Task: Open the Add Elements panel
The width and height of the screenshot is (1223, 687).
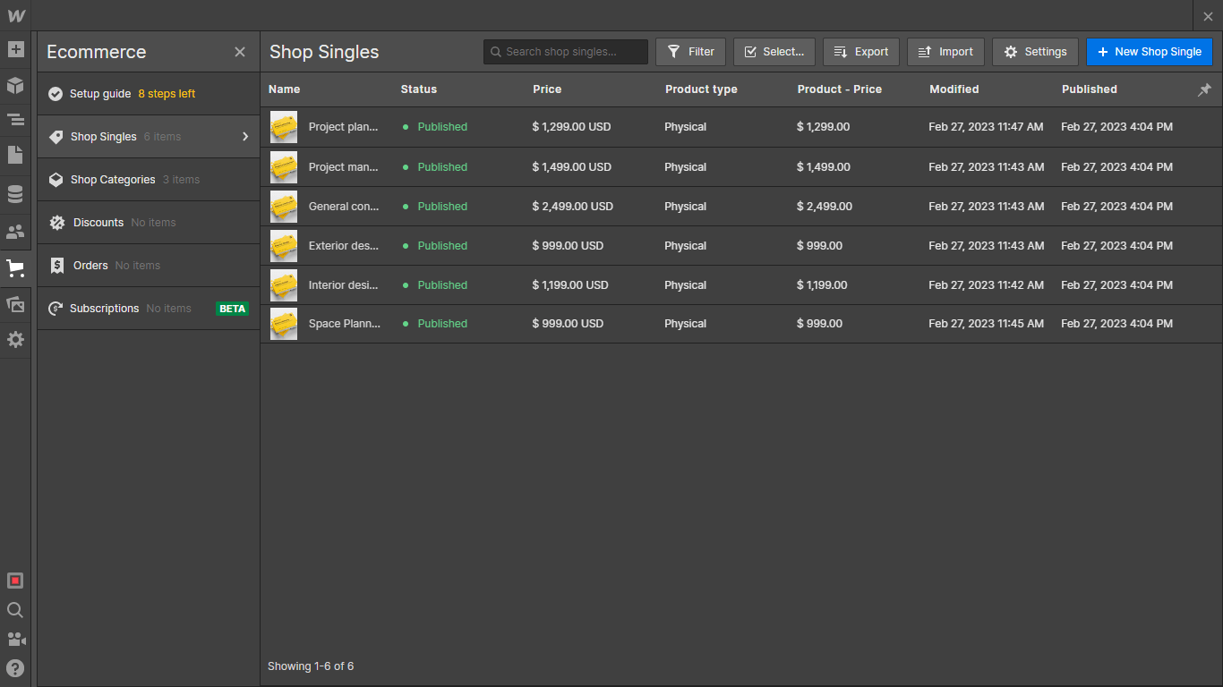Action: pos(15,48)
